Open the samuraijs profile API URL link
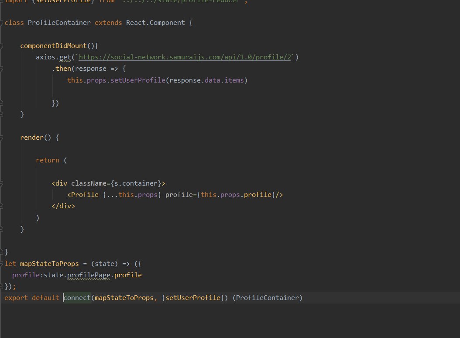Image resolution: width=460 pixels, height=338 pixels. point(185,57)
